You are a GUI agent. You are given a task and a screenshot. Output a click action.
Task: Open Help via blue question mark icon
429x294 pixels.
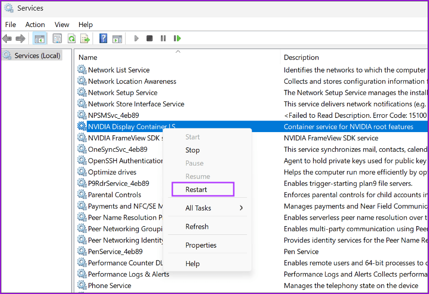(104, 39)
